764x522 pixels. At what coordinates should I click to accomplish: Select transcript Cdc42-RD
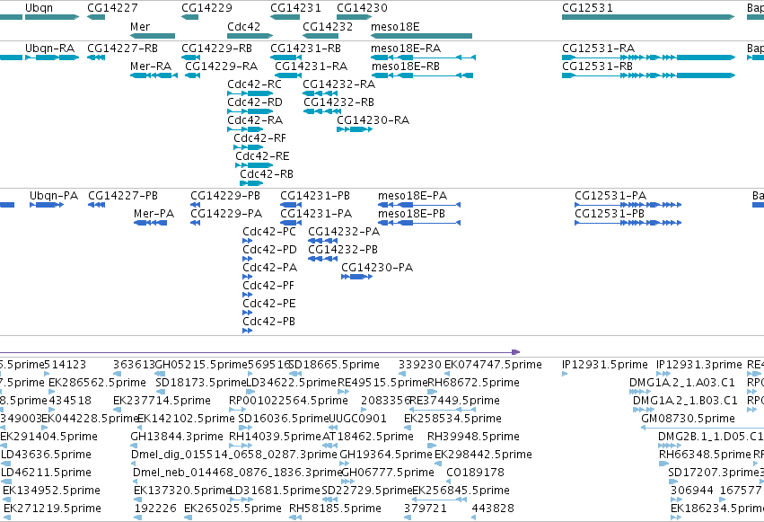coord(255,102)
